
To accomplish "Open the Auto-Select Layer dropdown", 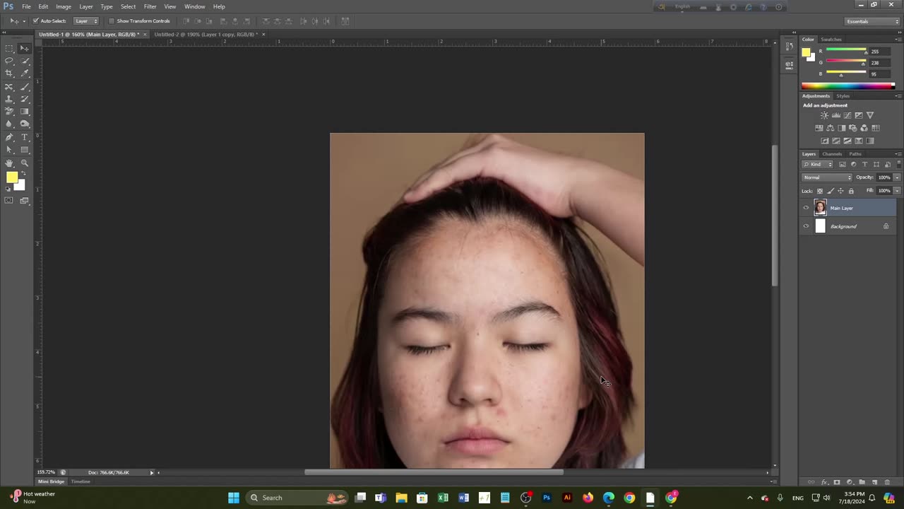I will (86, 21).
